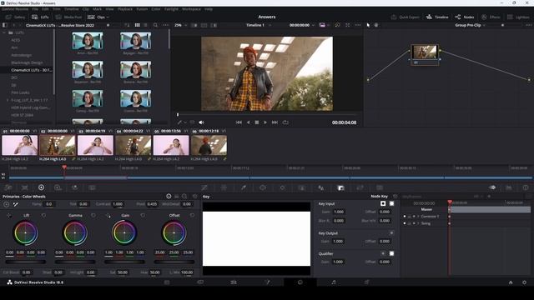534x300 pixels.
Task: Select the node graph pointer tool
Action: point(368,25)
